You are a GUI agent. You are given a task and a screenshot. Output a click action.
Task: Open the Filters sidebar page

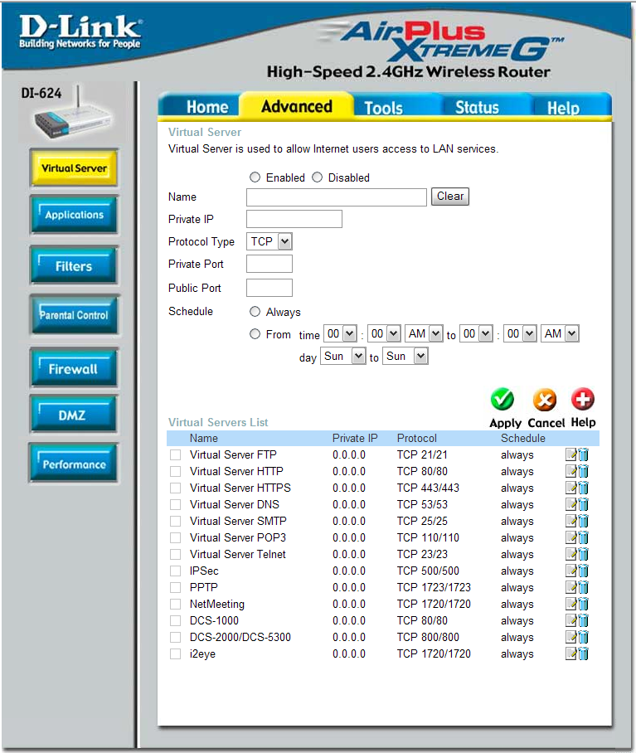point(74,265)
